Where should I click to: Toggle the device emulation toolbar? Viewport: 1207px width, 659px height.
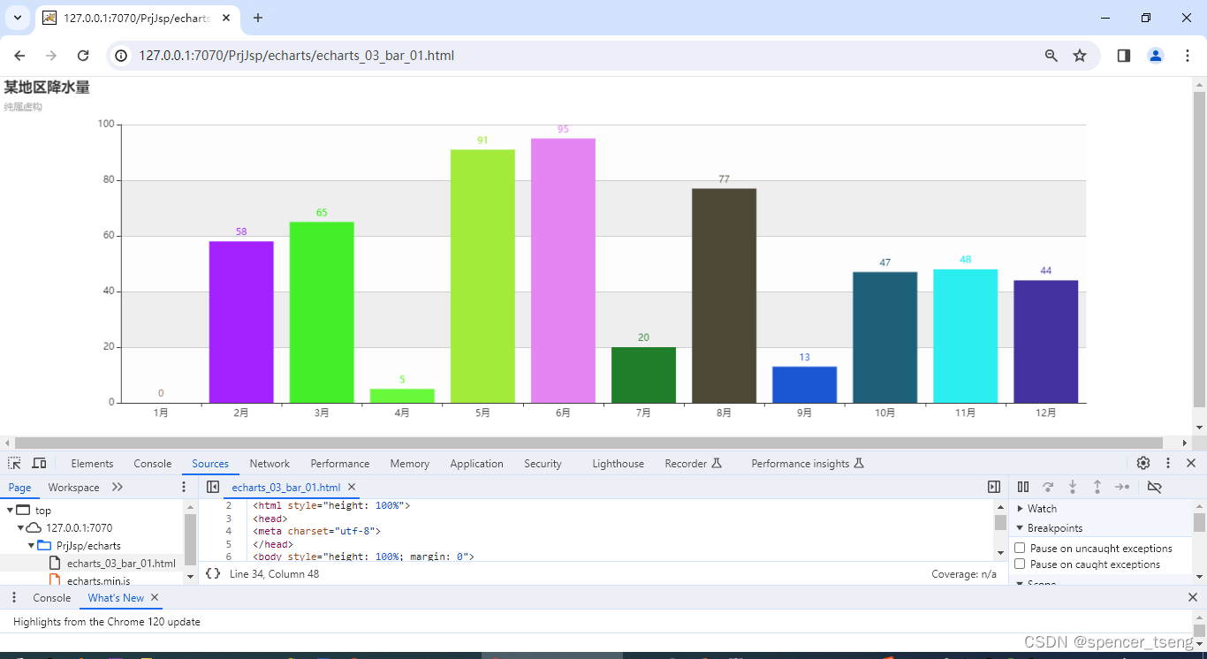tap(39, 463)
